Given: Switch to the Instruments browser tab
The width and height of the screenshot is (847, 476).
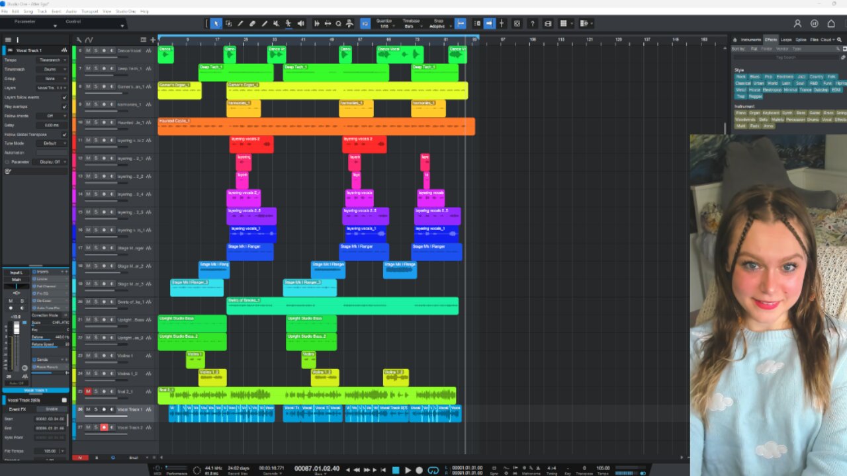Looking at the screenshot, I should pyautogui.click(x=750, y=40).
